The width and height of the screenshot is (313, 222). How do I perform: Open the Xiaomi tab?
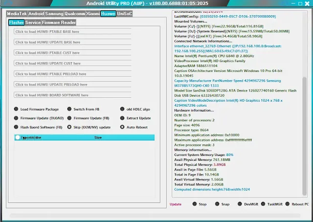[93, 14]
